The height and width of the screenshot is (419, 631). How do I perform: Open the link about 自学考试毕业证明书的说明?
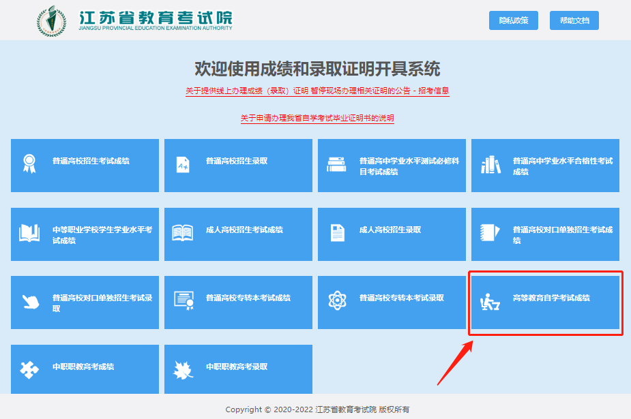point(317,118)
